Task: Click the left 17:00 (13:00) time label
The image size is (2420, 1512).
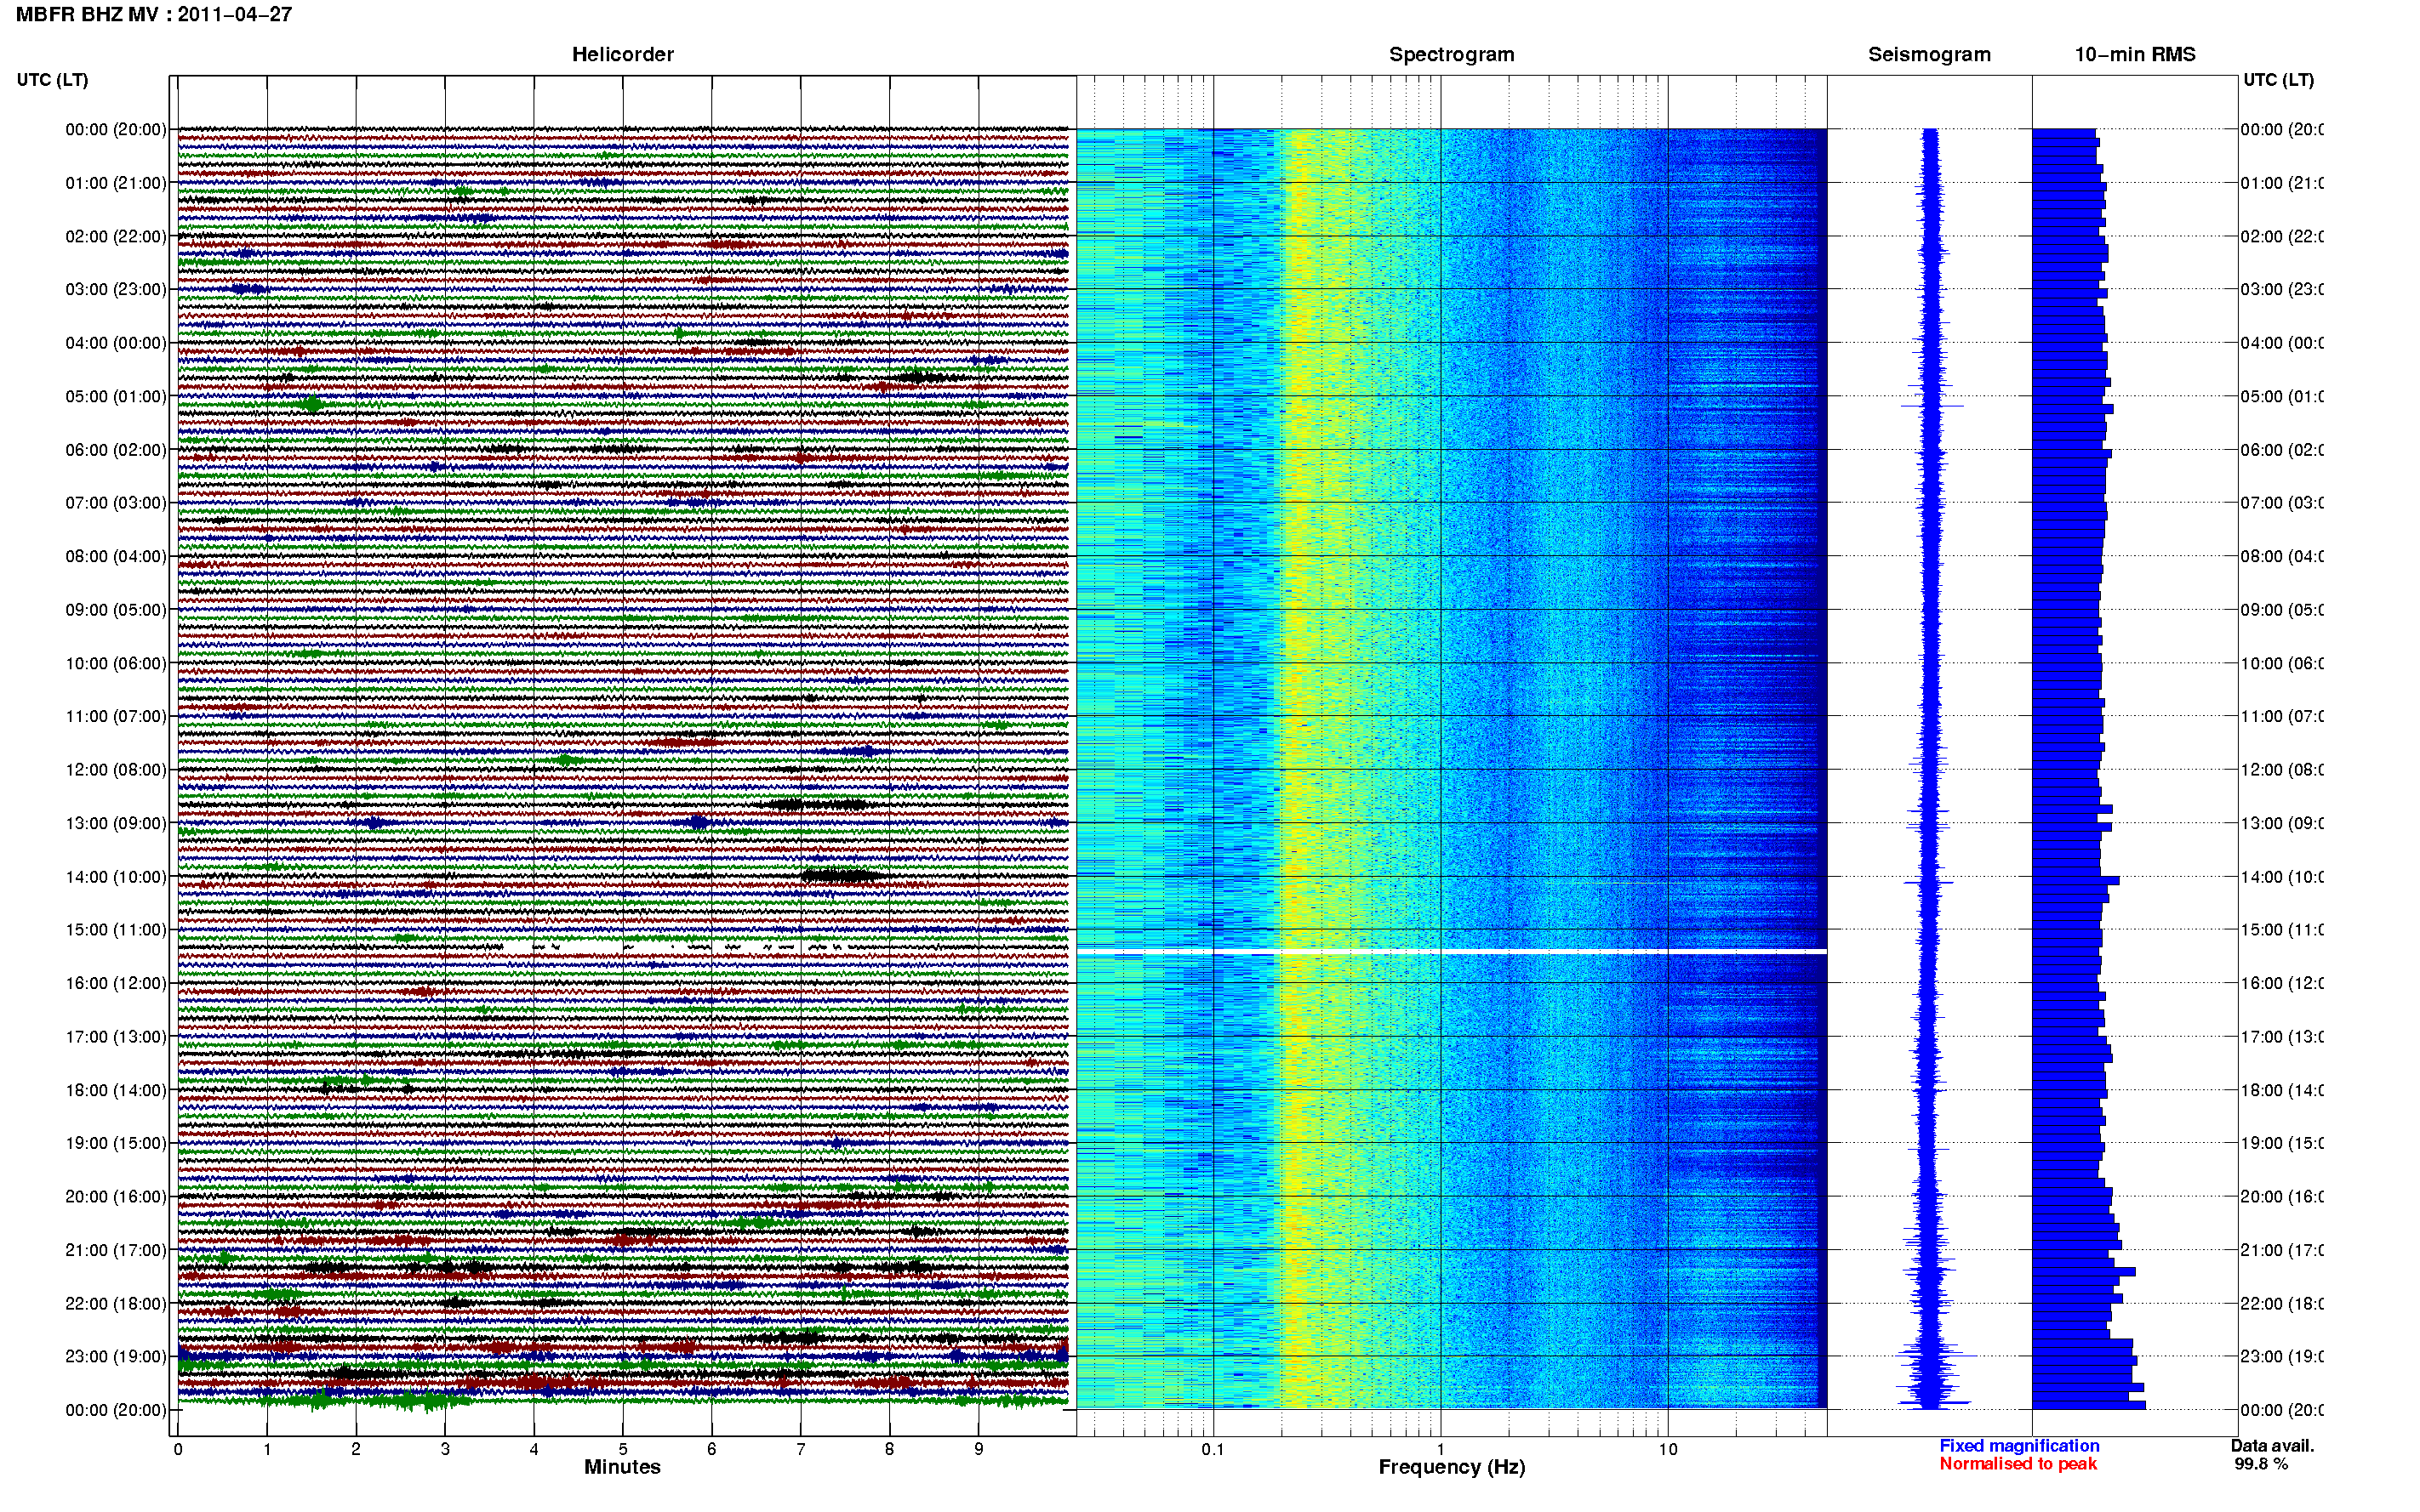Action: coord(116,1037)
